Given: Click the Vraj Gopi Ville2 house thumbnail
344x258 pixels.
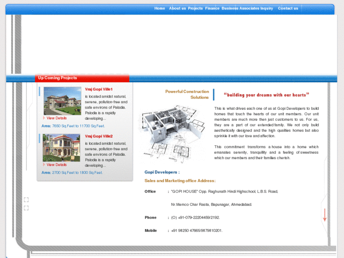Looking at the screenshot, I should point(62,148).
